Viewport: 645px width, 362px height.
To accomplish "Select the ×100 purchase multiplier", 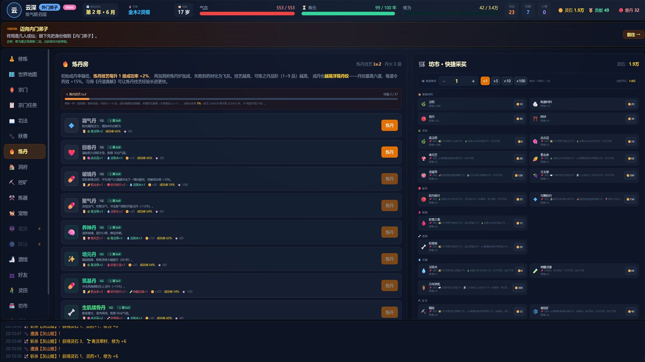I will coord(521,81).
